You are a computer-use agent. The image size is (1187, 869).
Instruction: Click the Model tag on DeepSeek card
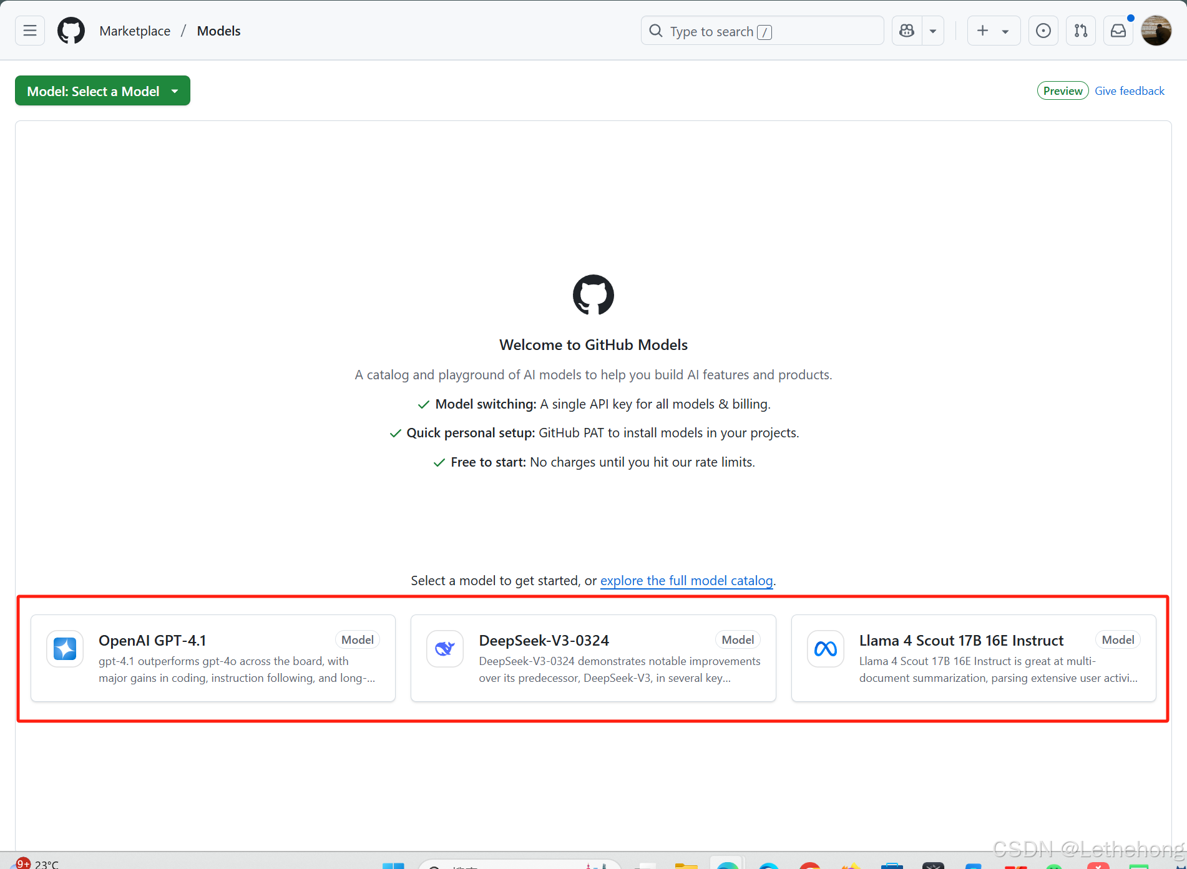[738, 640]
